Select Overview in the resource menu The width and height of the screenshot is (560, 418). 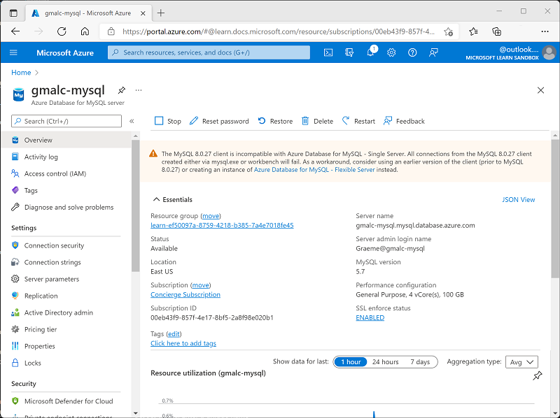[x=66, y=140]
